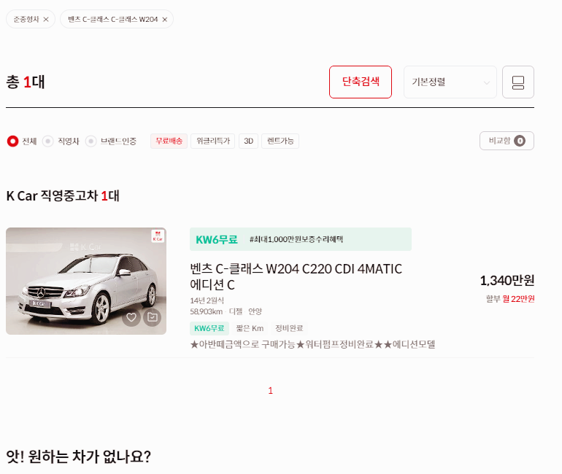
Task: Toggle the 렌트가능 filter chip
Action: 280,141
